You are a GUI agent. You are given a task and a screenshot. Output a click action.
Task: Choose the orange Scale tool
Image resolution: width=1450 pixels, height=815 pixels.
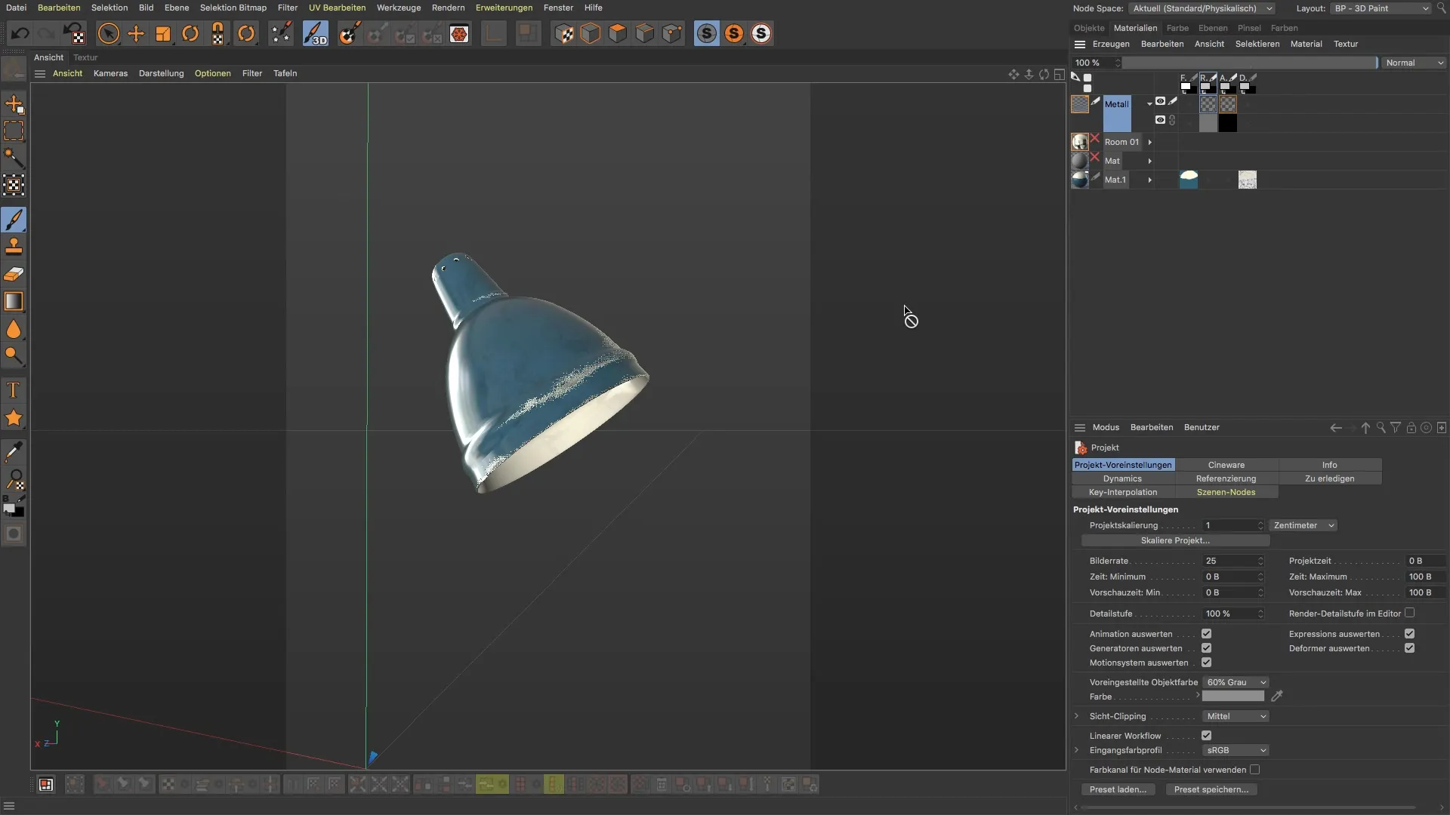(x=163, y=33)
